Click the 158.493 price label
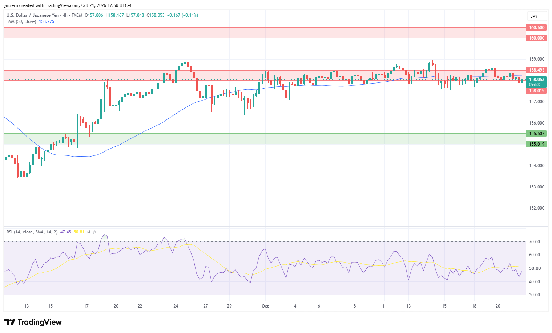The width and height of the screenshot is (552, 333). [536, 70]
